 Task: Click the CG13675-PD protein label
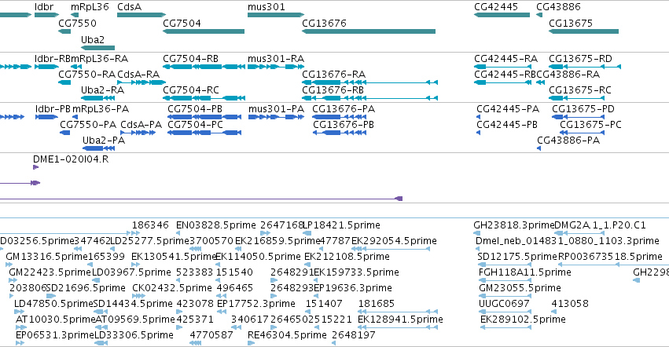583,108
